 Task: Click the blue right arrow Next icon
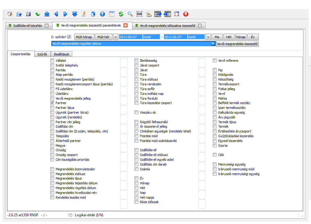(x=65, y=14)
